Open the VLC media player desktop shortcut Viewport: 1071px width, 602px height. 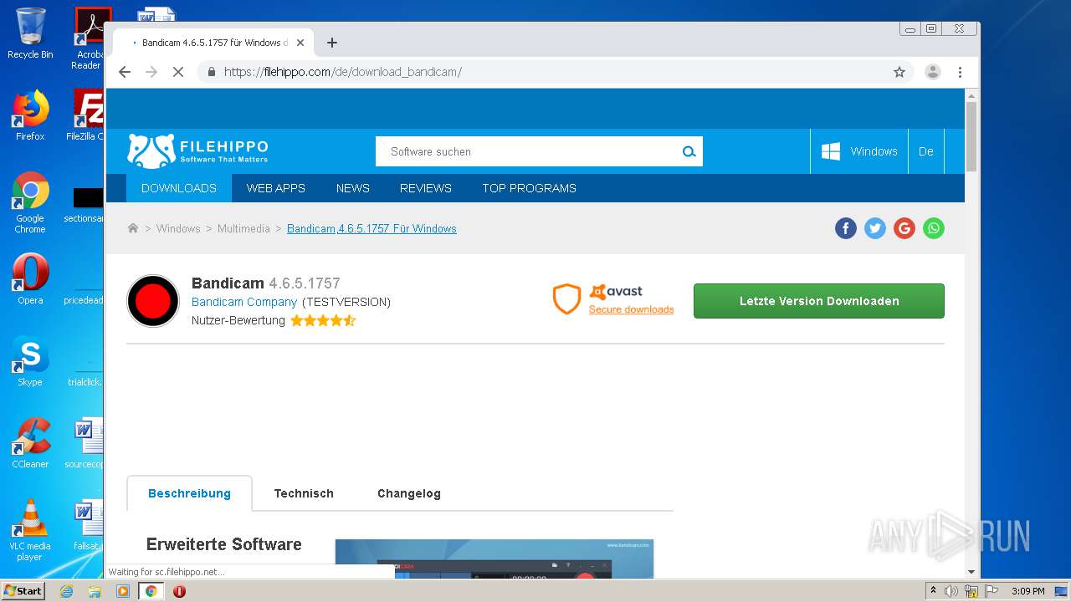pyautogui.click(x=30, y=530)
